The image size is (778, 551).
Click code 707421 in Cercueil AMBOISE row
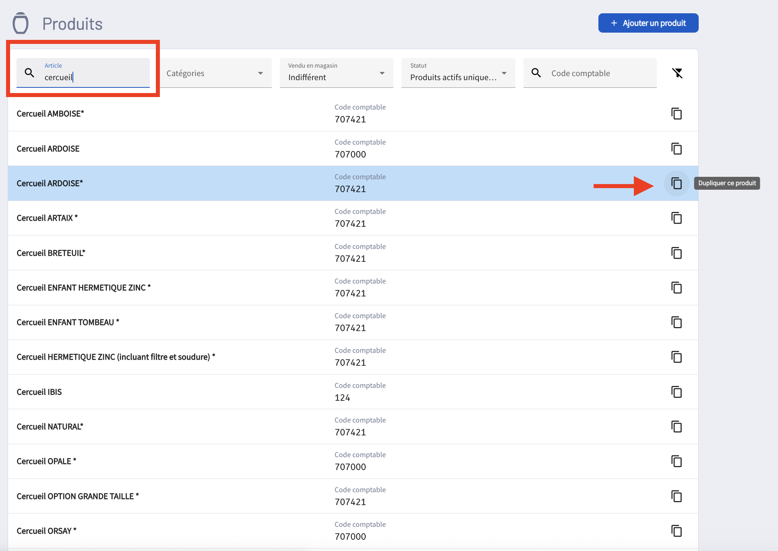point(350,119)
